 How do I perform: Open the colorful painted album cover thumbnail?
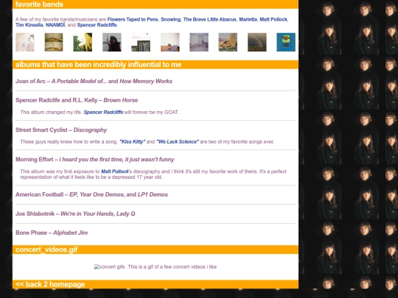[228, 42]
